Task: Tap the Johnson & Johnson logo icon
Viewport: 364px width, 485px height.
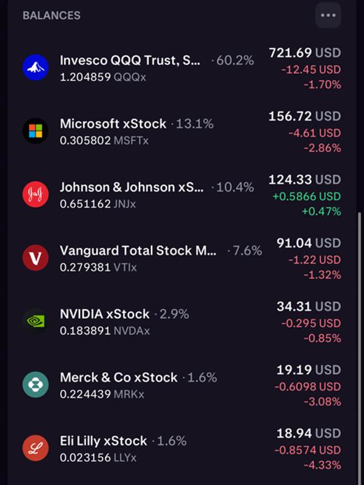Action: [35, 195]
